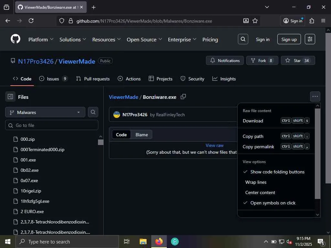Open Task View on the taskbar

point(127,242)
